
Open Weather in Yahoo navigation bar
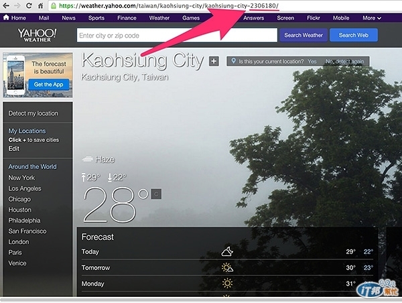[x=159, y=18]
